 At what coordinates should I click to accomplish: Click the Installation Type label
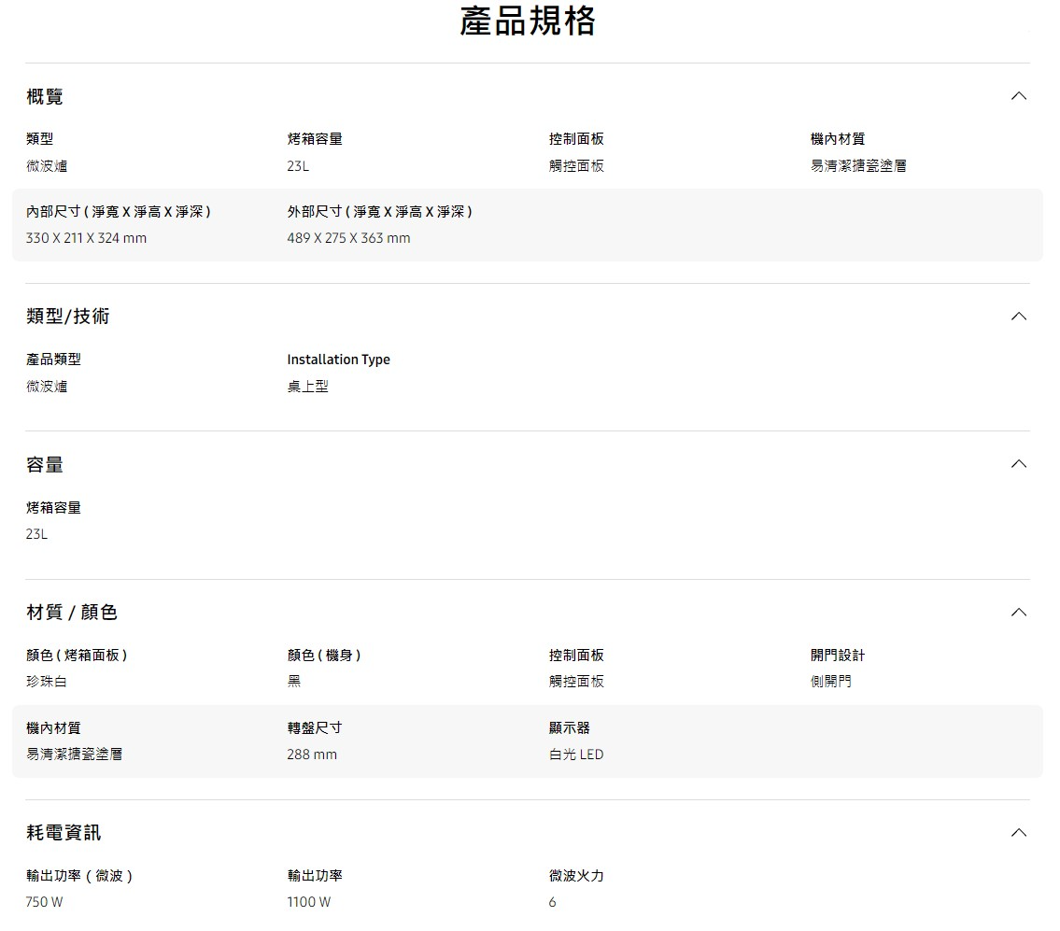[x=338, y=360]
